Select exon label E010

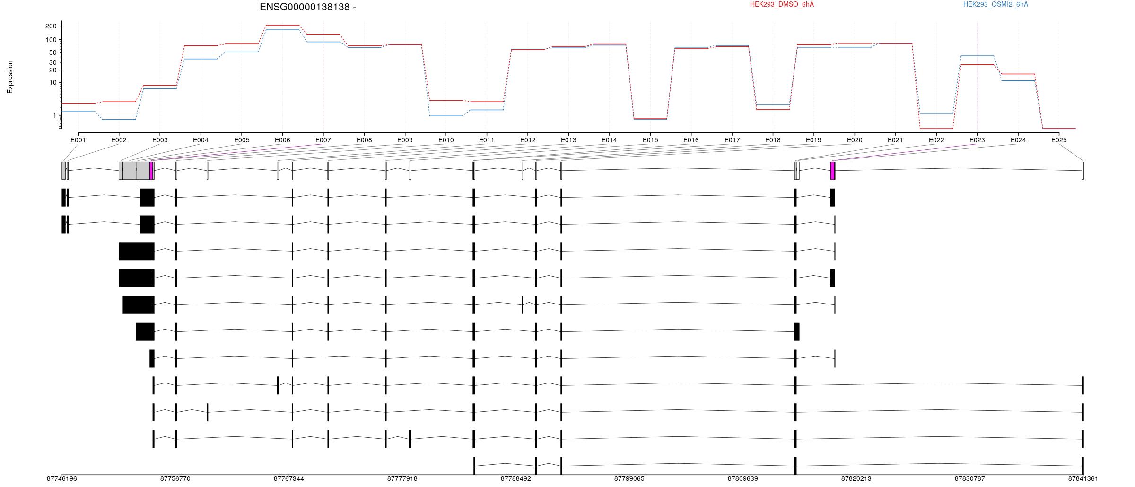point(446,140)
